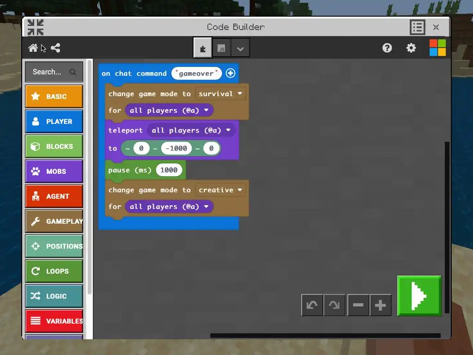Open the help question mark menu

(x=387, y=48)
